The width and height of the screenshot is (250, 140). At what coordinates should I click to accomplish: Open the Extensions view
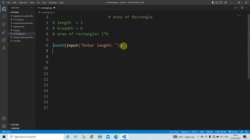pos(4,40)
